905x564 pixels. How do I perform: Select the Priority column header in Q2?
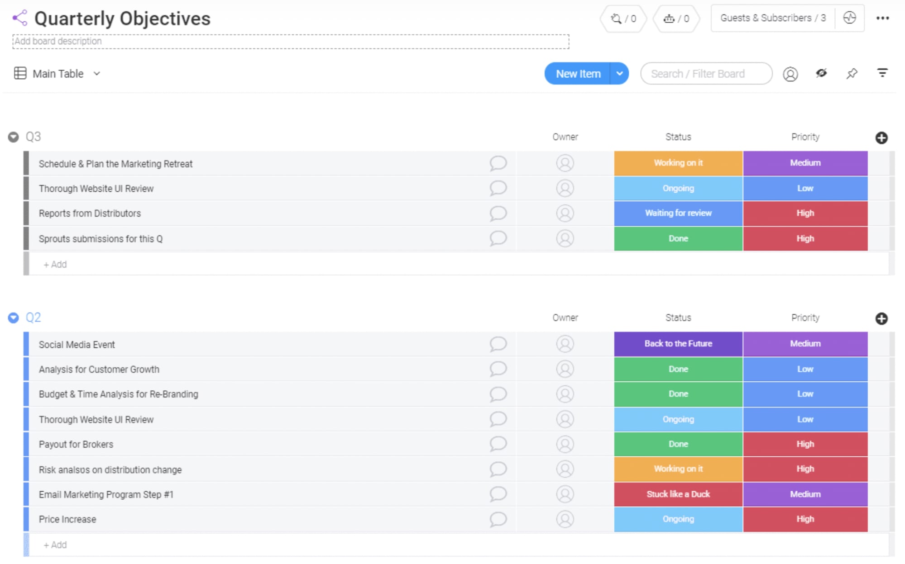tap(805, 318)
